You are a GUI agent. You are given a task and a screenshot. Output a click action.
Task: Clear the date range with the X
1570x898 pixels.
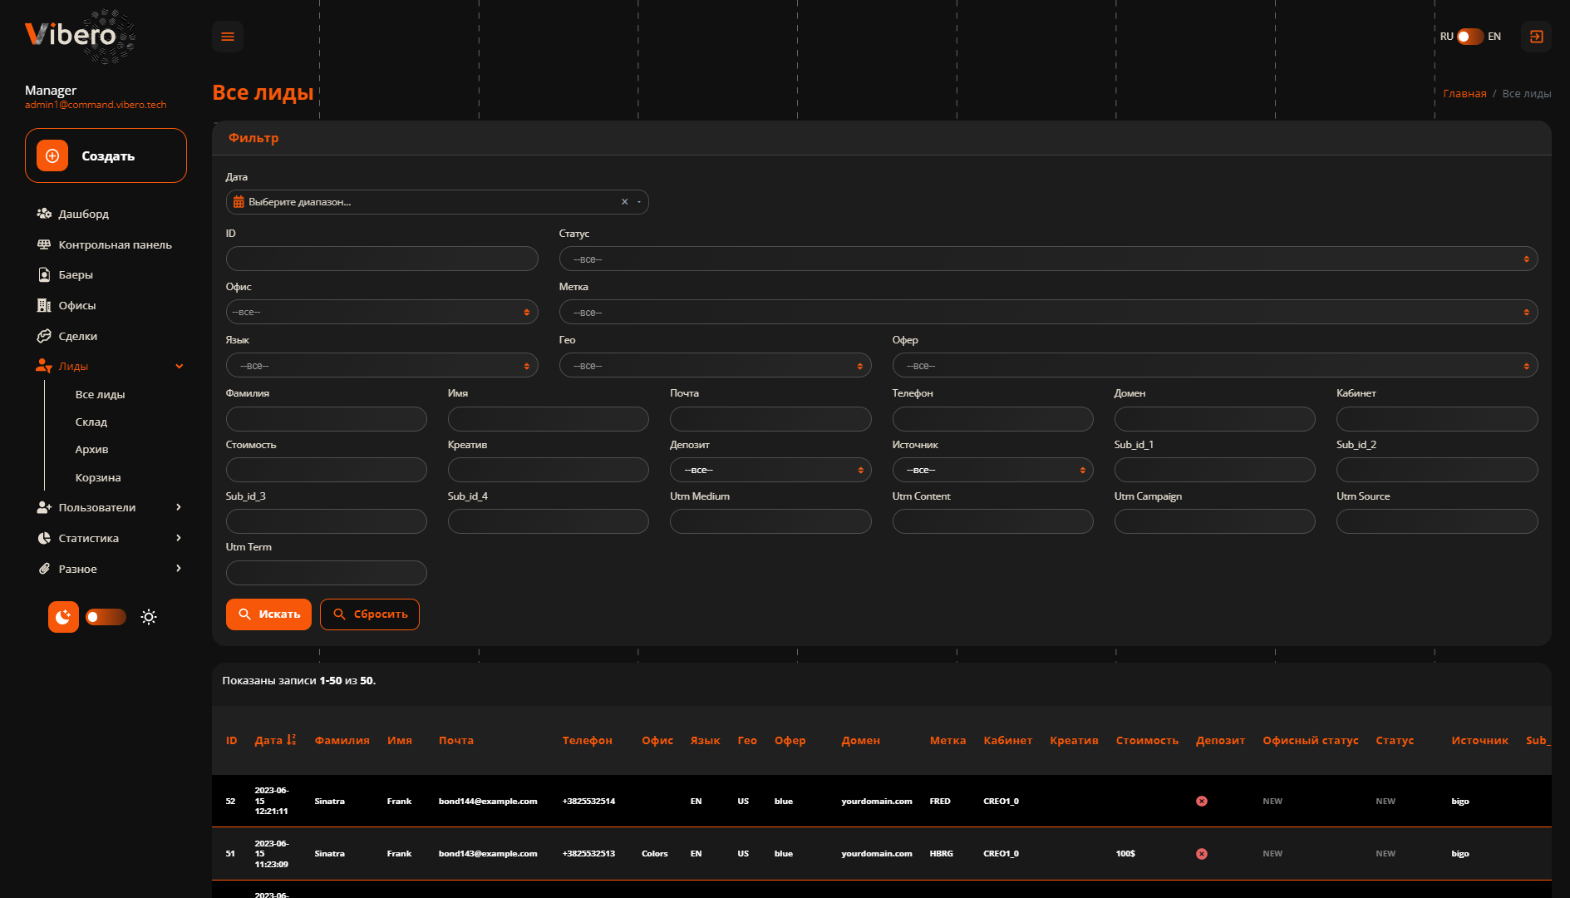pos(624,202)
